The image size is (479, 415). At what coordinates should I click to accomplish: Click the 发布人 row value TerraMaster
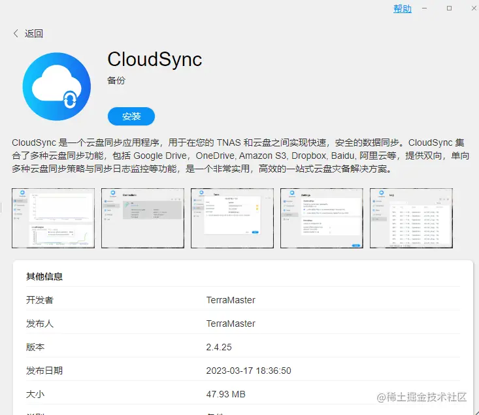point(231,324)
